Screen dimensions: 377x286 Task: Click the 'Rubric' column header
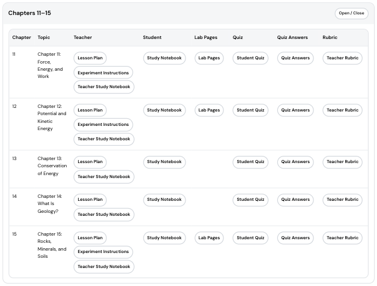pos(330,37)
